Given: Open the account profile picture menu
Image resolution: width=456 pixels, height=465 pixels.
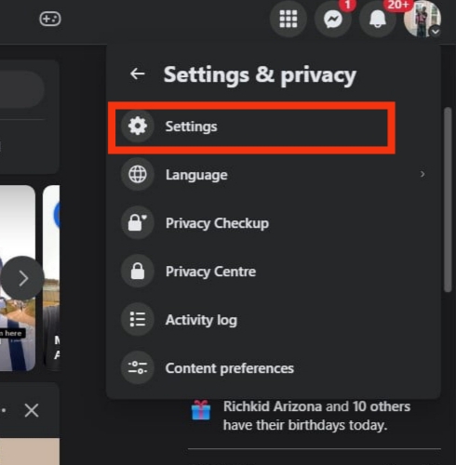Looking at the screenshot, I should [x=422, y=19].
